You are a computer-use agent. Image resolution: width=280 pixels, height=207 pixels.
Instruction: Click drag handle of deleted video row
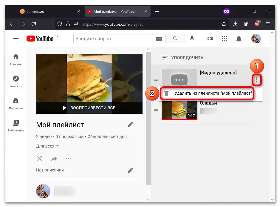[156, 80]
